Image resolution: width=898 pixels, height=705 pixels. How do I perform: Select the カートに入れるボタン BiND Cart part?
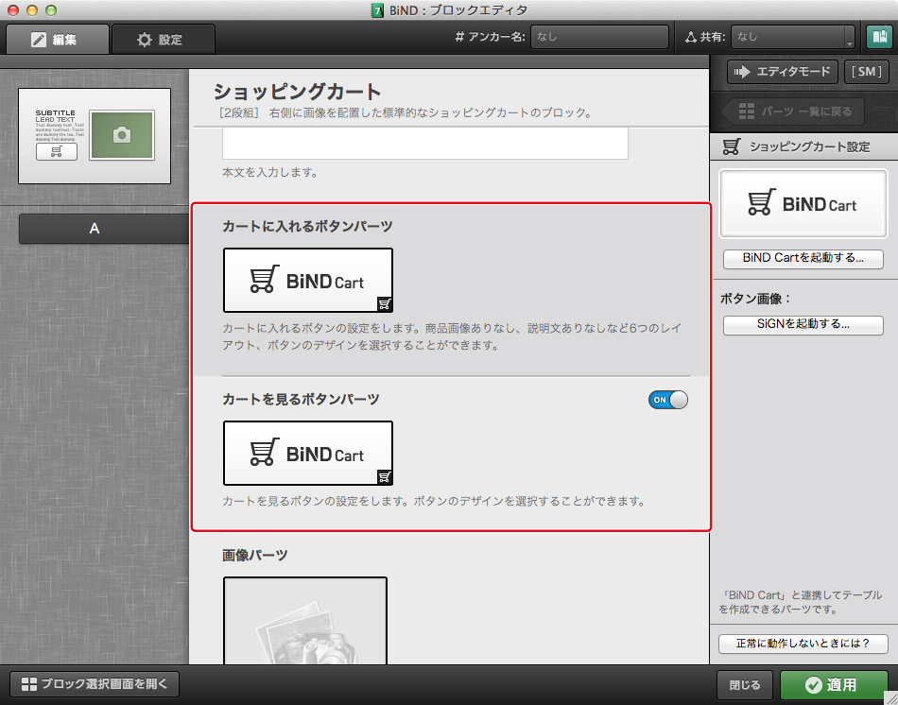[308, 280]
